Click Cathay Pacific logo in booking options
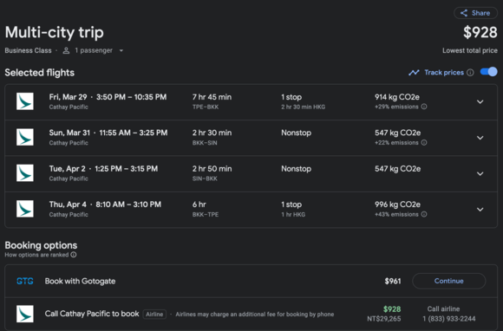The width and height of the screenshot is (503, 331). click(25, 314)
